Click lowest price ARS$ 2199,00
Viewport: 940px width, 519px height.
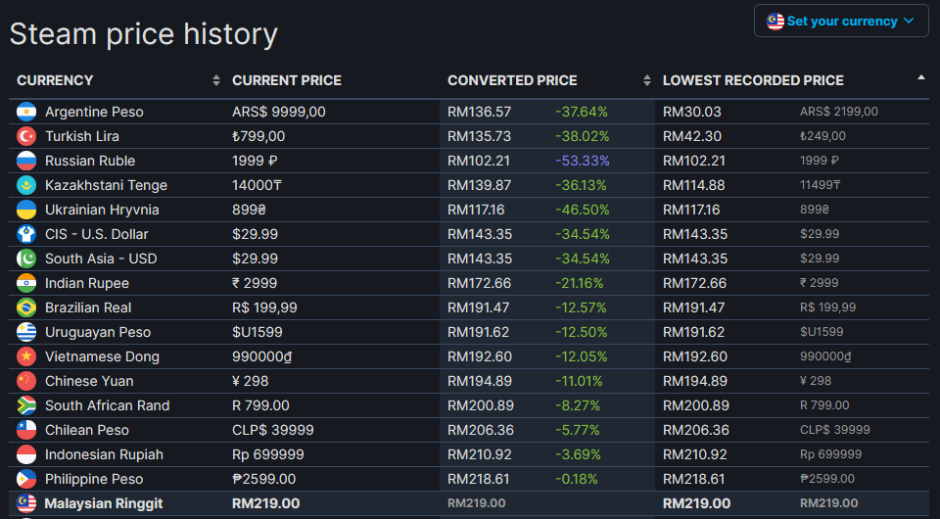839,112
